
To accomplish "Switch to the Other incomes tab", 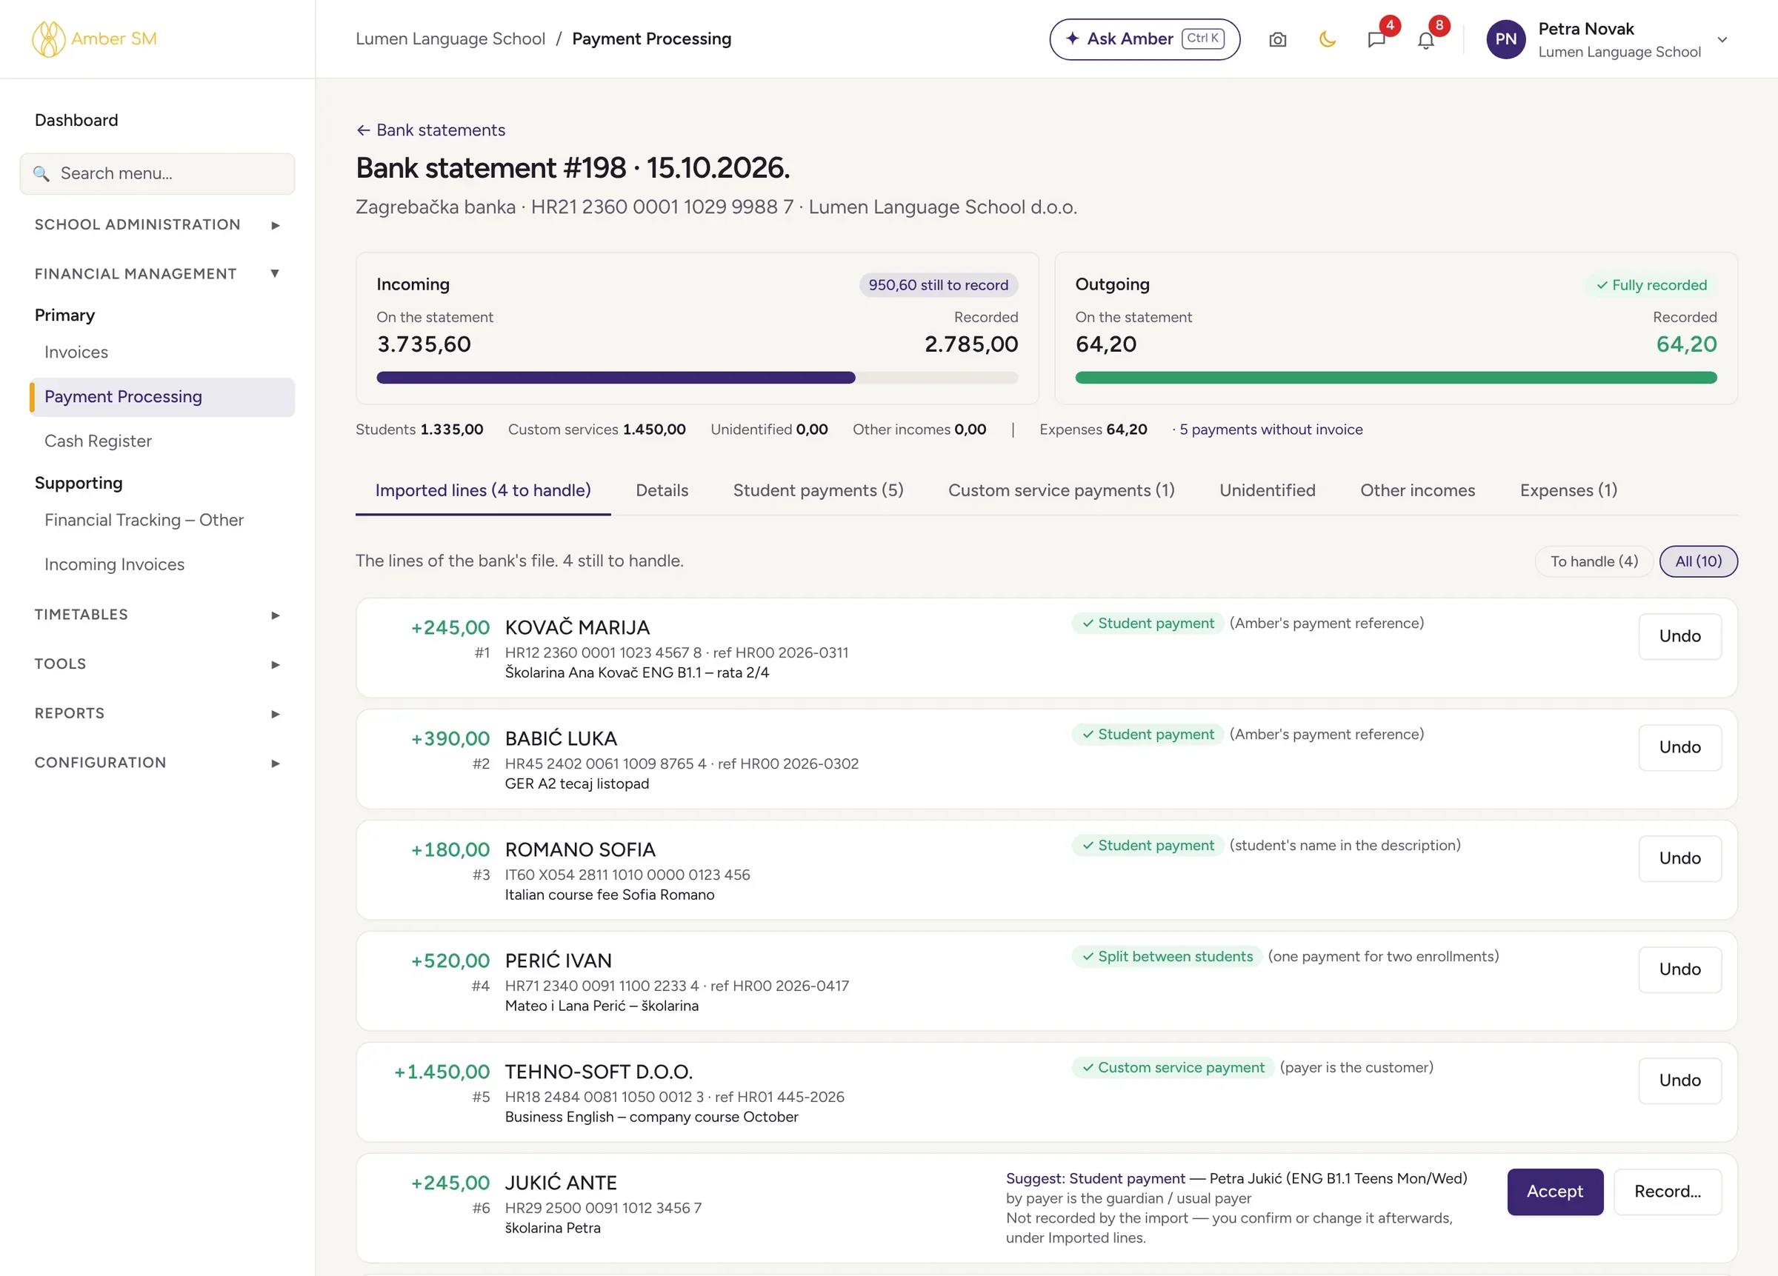I will (x=1417, y=491).
